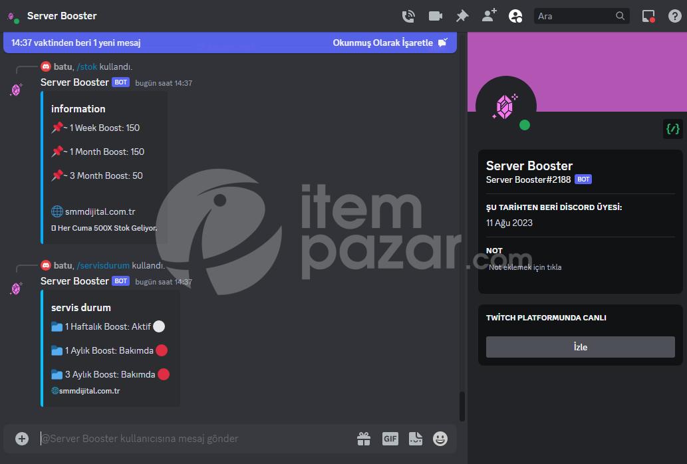Click the search magnifier icon

pyautogui.click(x=620, y=16)
